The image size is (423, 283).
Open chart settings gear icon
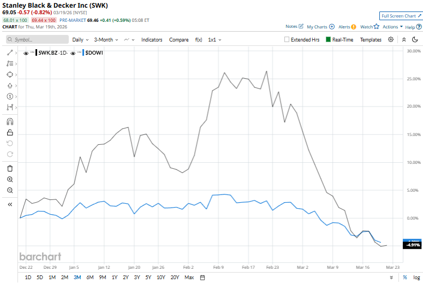pos(391,40)
